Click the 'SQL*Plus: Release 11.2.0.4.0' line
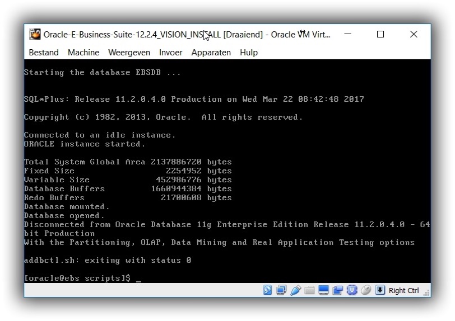Image resolution: width=455 pixels, height=321 pixels. click(x=194, y=99)
